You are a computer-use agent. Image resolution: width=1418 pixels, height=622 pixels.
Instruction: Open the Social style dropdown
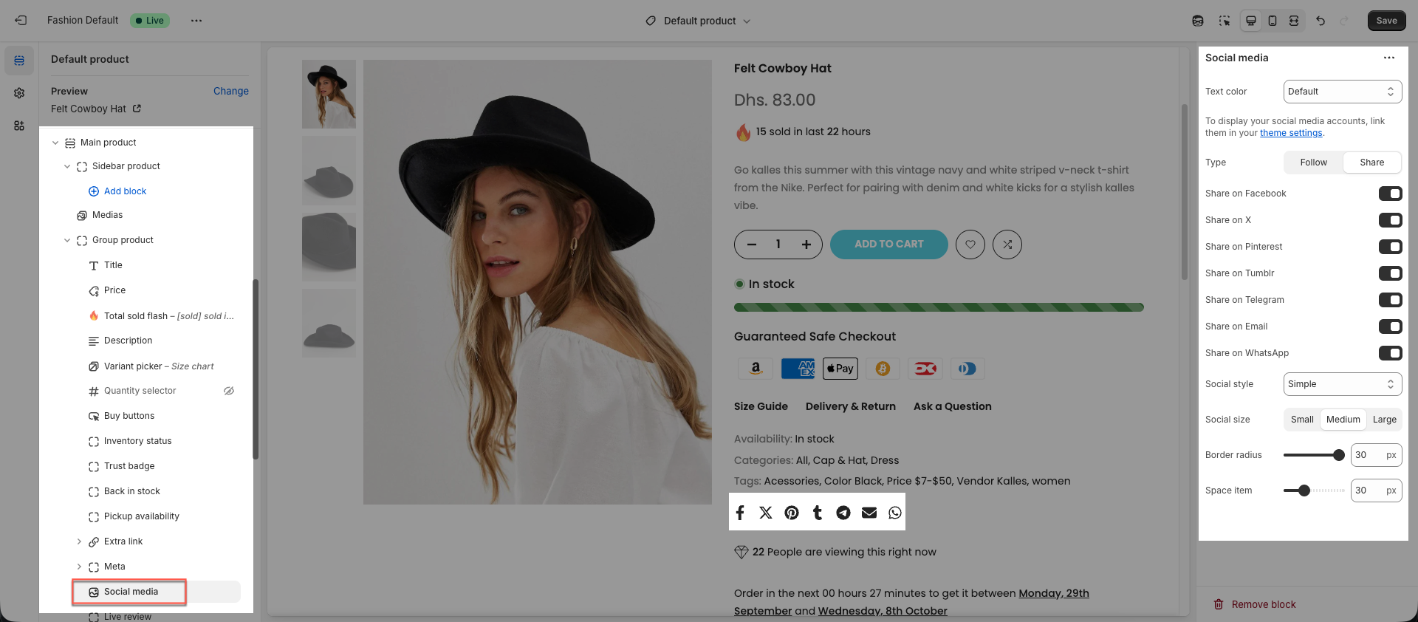coord(1342,384)
